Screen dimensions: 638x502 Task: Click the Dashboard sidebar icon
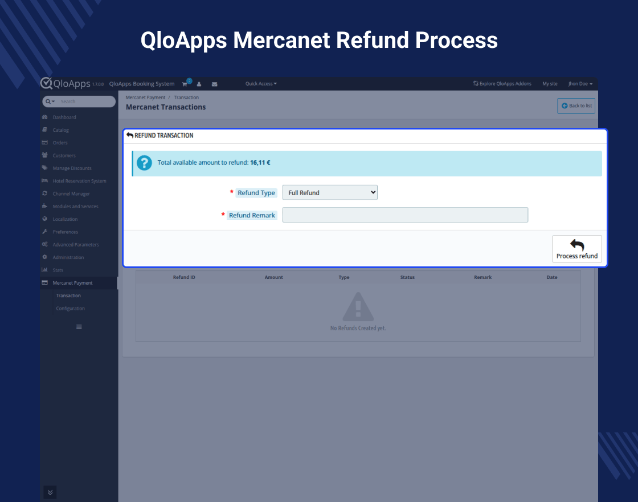(x=45, y=117)
